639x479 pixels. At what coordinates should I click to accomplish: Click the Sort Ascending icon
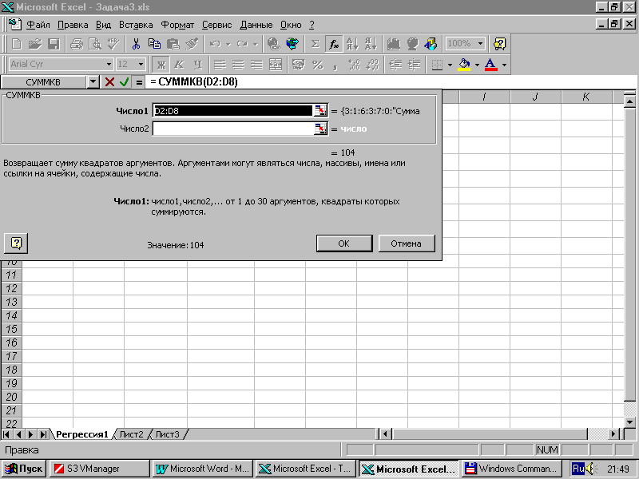coord(352,44)
